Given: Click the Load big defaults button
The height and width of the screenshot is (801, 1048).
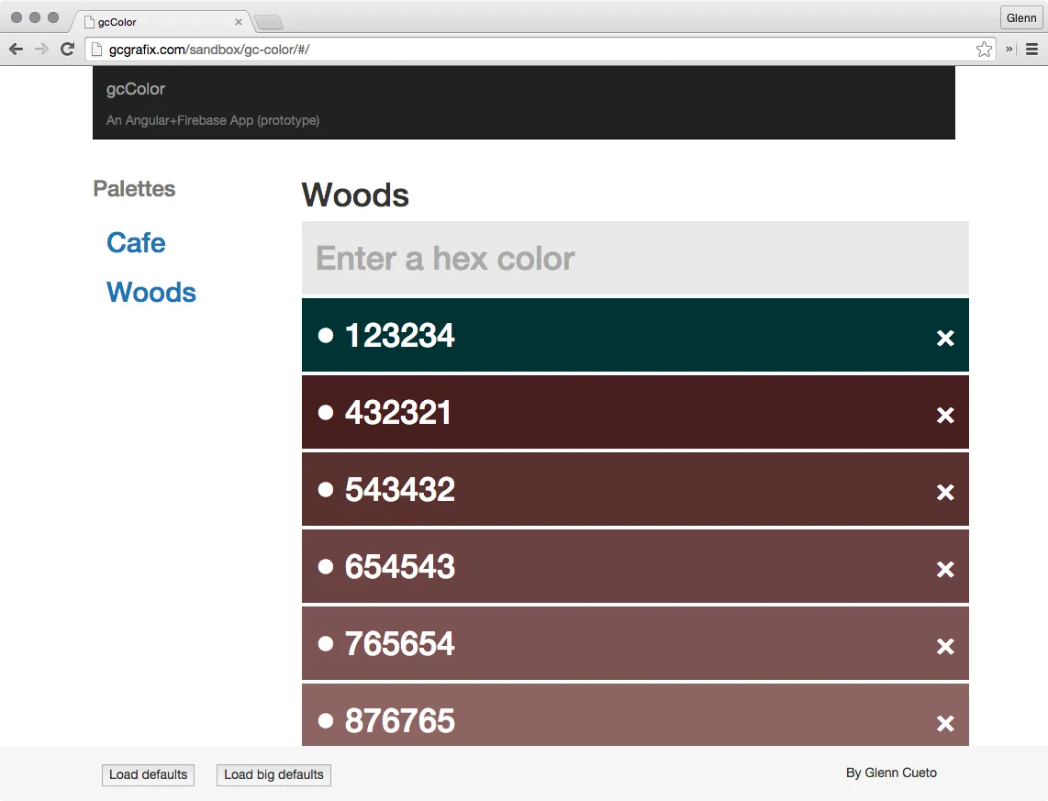Looking at the screenshot, I should [273, 774].
